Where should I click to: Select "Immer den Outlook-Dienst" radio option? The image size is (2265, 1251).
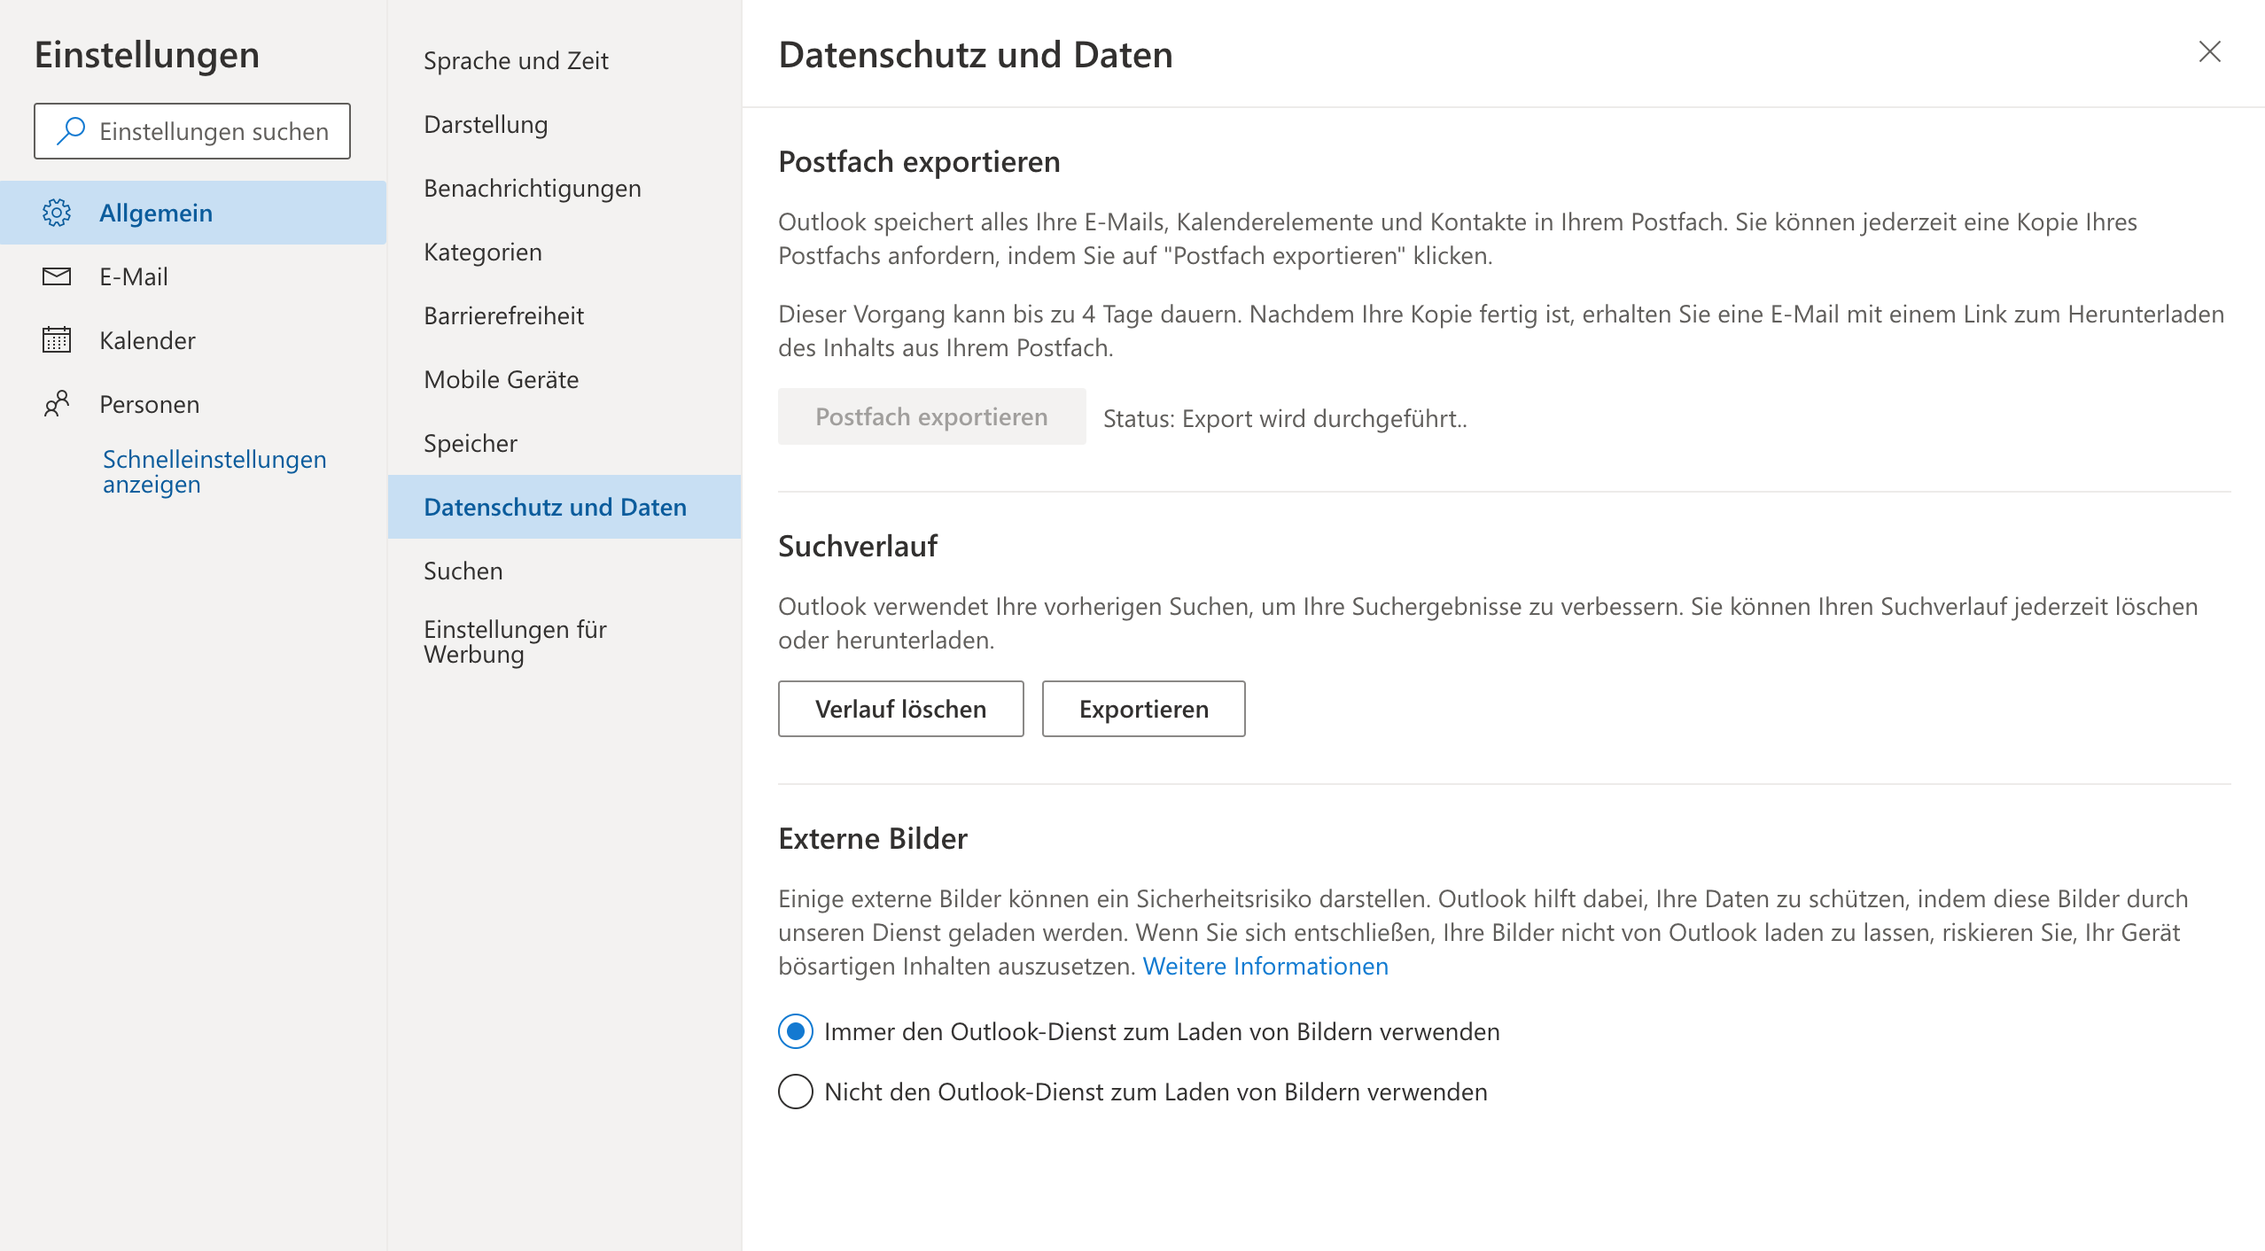click(796, 1031)
